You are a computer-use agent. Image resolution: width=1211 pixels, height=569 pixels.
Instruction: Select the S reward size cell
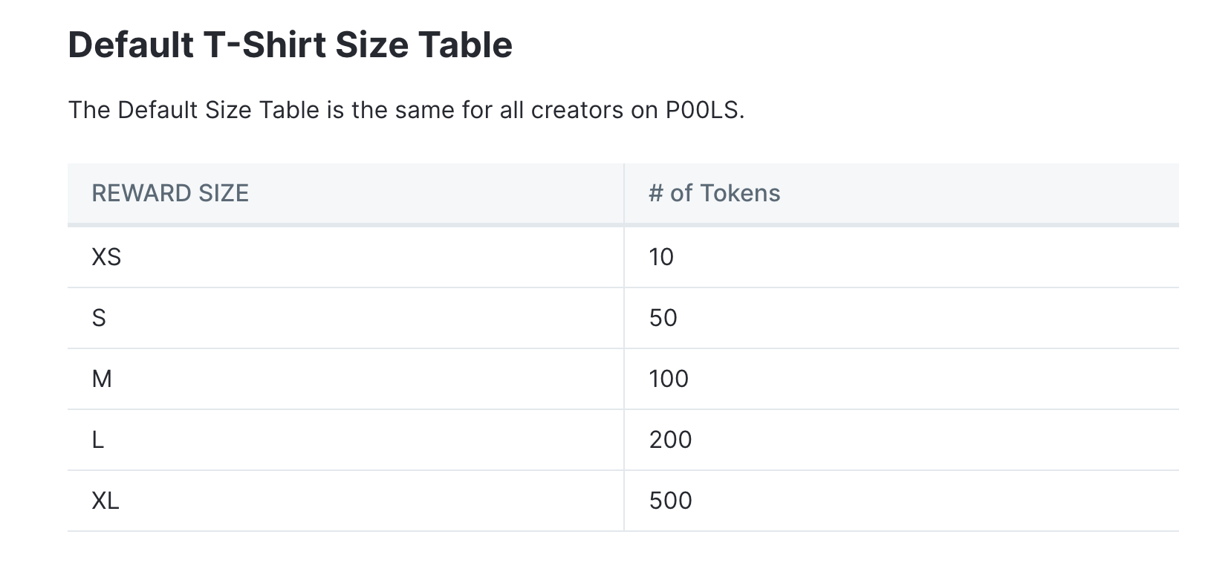point(99,318)
